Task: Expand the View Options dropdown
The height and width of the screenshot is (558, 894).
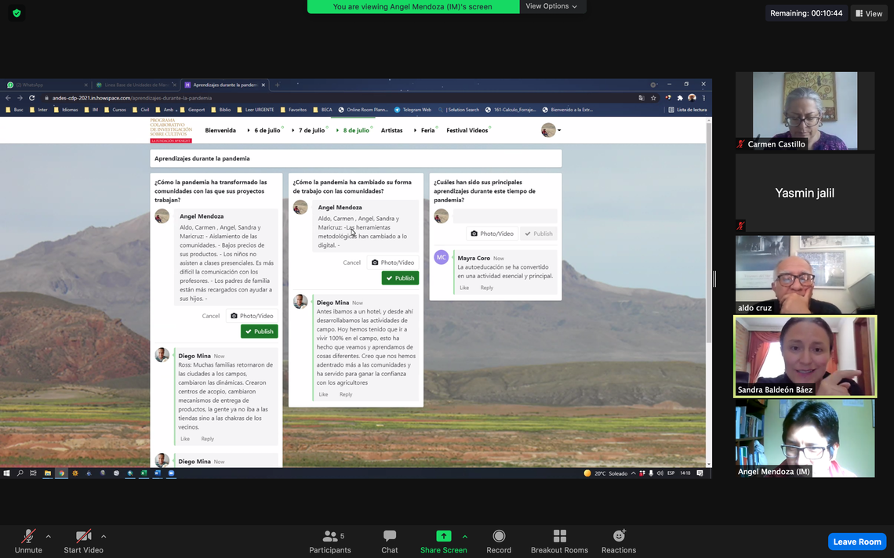Action: (x=551, y=6)
